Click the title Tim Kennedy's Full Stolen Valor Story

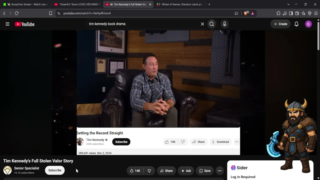click(x=38, y=161)
